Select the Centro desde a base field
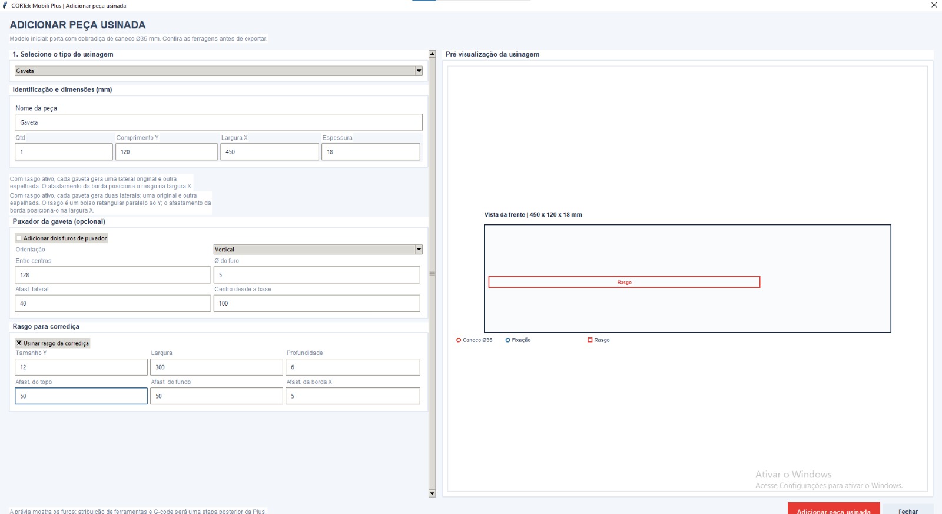The width and height of the screenshot is (942, 514). coord(317,304)
